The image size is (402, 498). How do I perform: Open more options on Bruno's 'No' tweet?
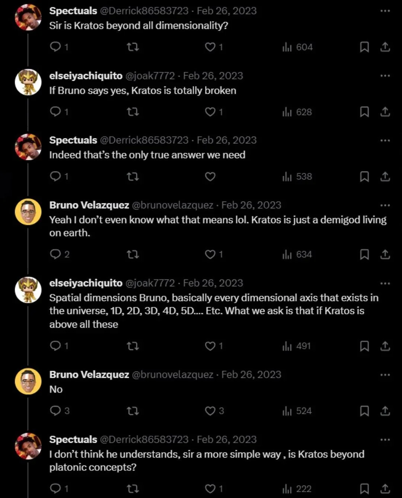tap(385, 375)
